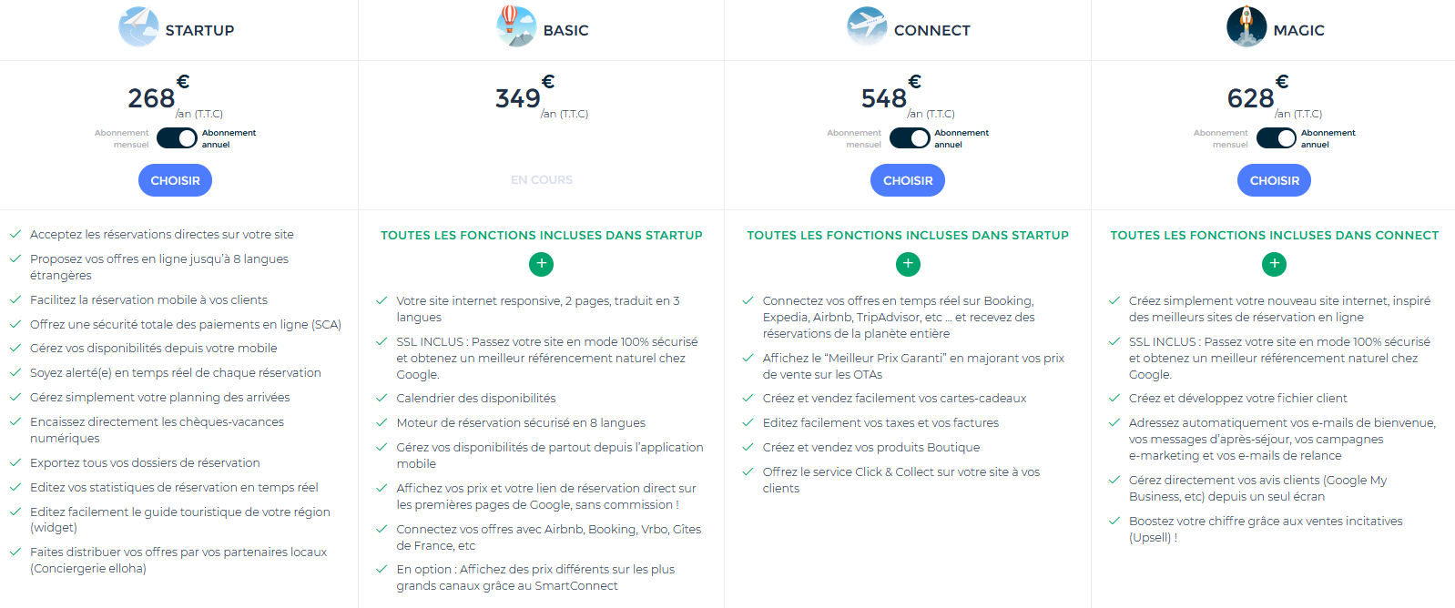The width and height of the screenshot is (1455, 608).
Task: Select the MAGIC plan heading
Action: coord(1299,30)
